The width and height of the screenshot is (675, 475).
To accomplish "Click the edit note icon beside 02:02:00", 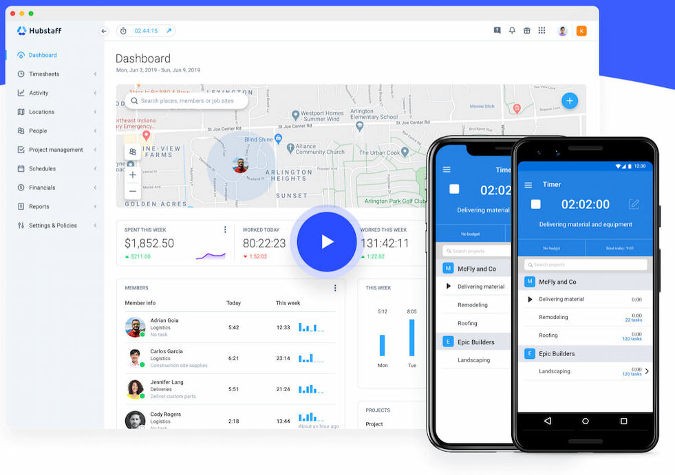I will (634, 204).
